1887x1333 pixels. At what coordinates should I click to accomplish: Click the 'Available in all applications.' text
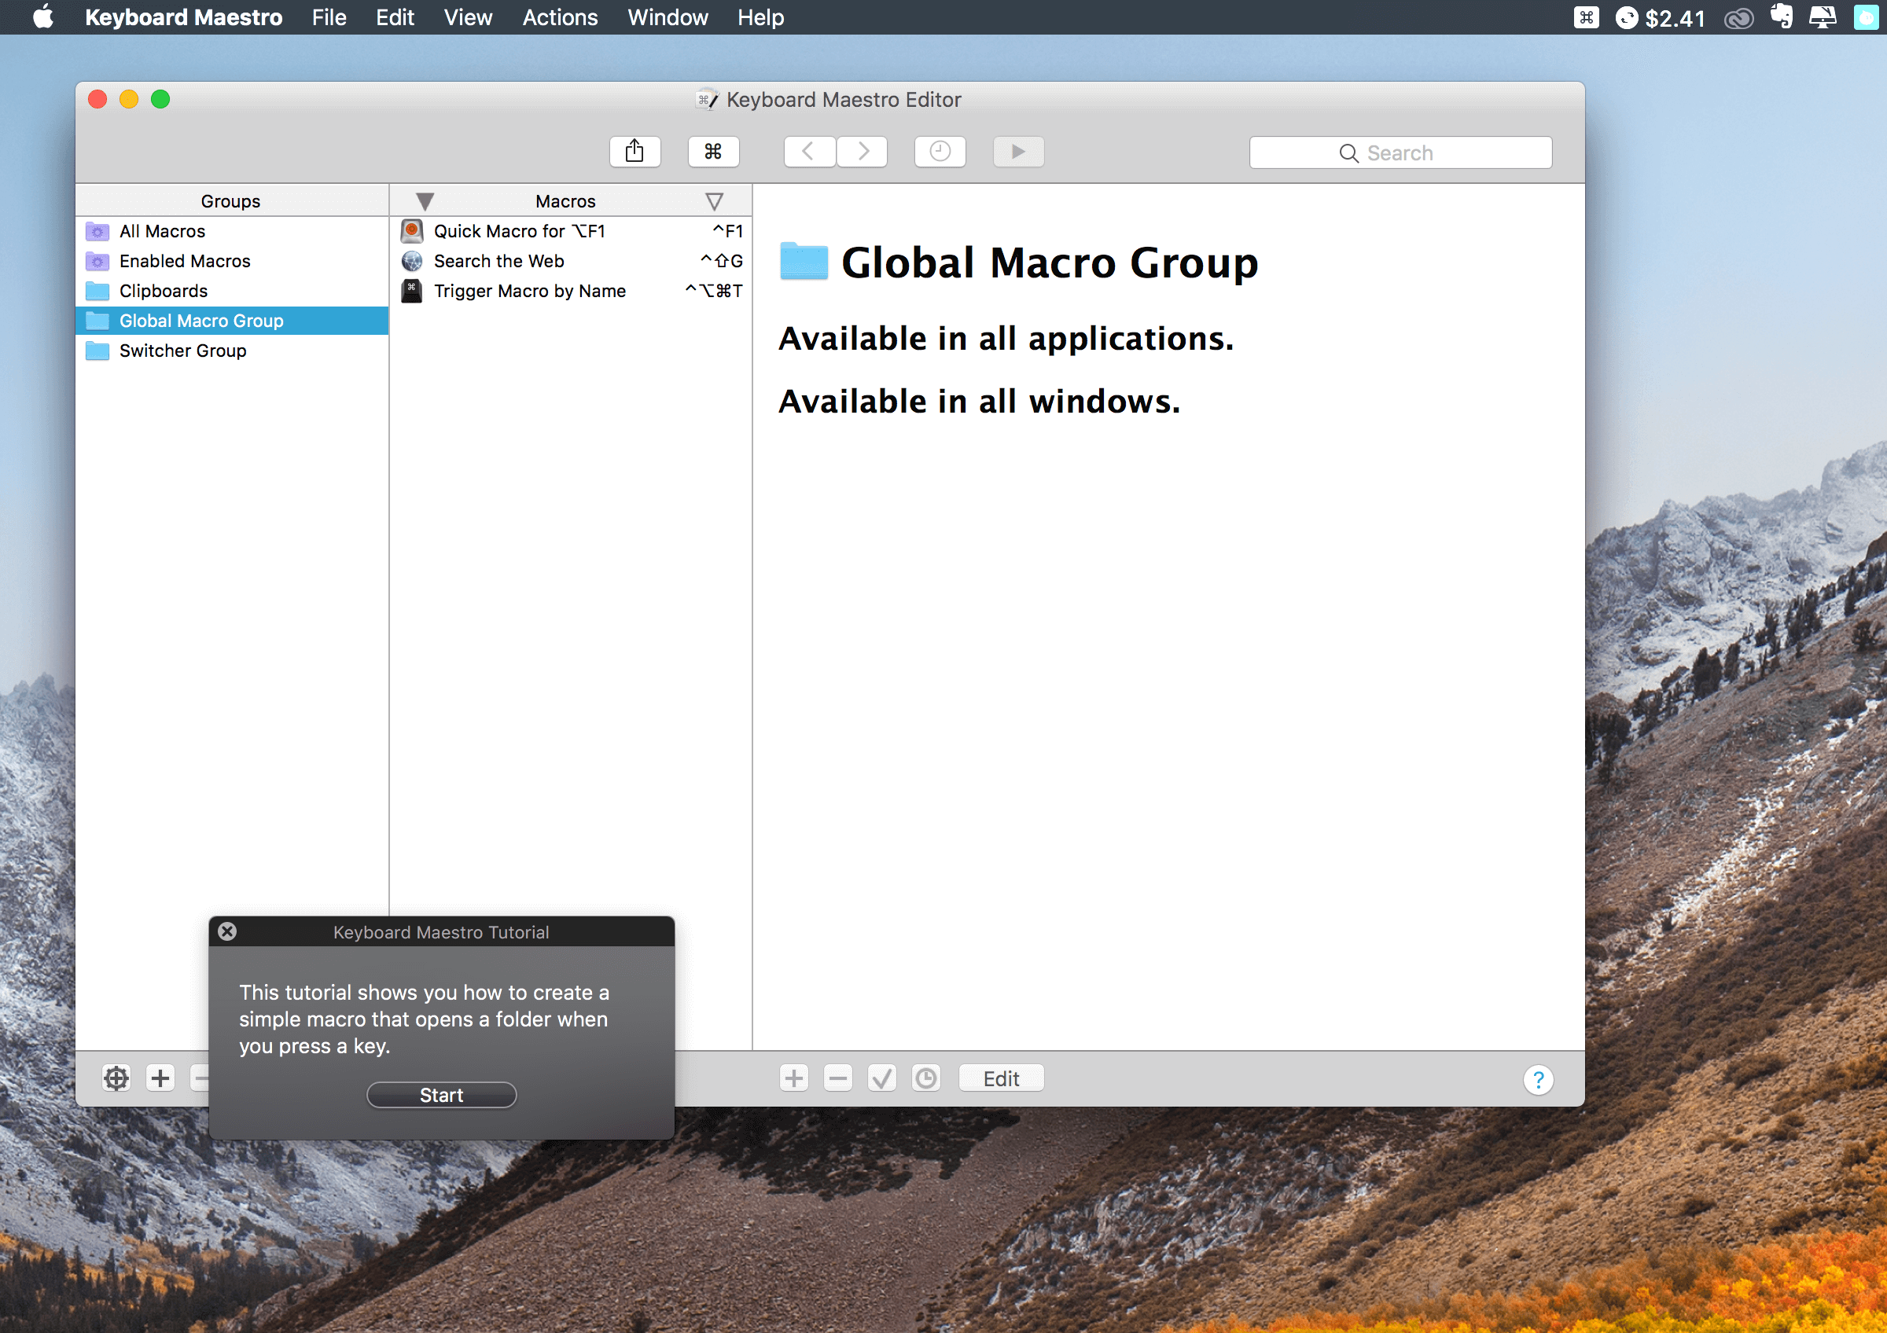(x=1006, y=339)
